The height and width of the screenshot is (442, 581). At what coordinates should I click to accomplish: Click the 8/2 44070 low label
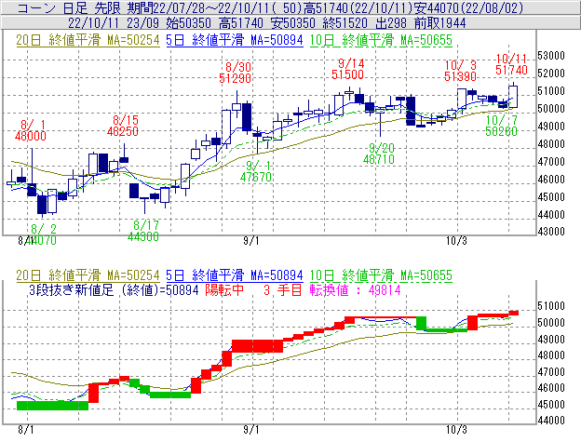41,234
